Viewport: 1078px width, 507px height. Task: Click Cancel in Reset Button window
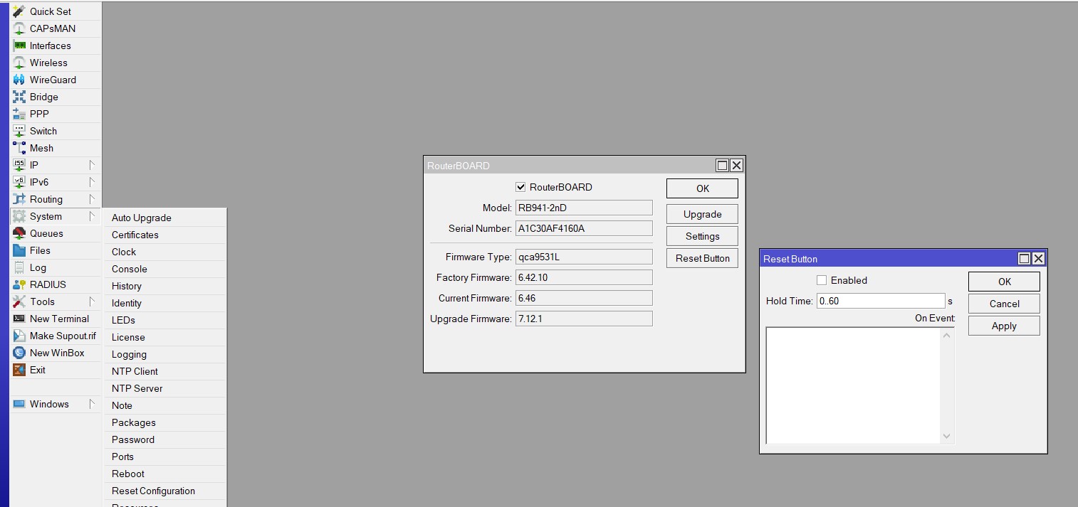click(x=1004, y=304)
